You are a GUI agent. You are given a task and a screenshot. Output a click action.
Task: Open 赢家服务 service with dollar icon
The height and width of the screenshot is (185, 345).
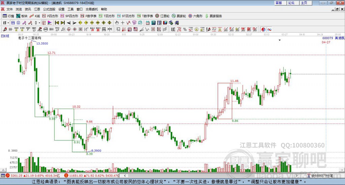[214, 16]
